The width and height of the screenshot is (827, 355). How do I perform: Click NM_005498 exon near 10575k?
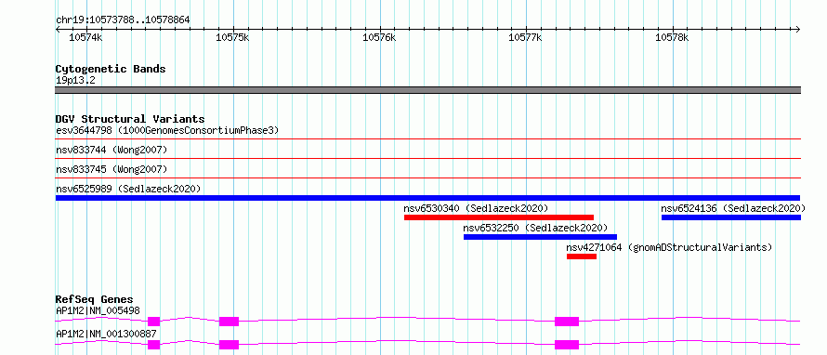point(229,322)
